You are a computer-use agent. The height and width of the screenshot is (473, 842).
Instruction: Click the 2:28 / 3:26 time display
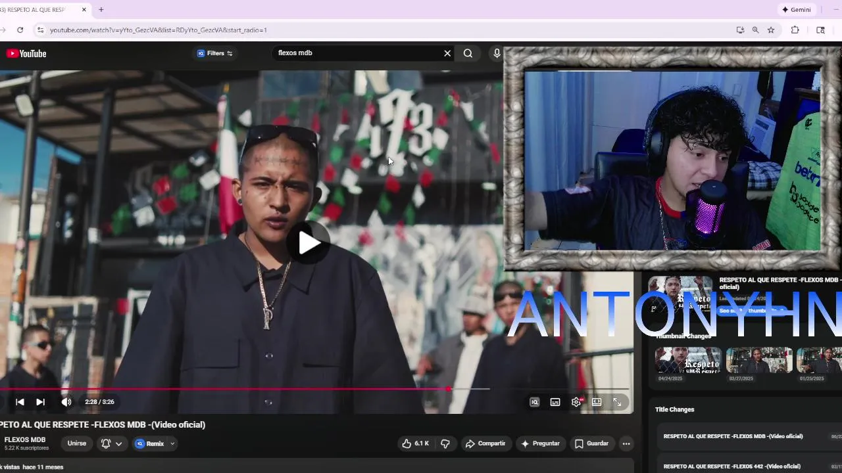[x=99, y=402]
